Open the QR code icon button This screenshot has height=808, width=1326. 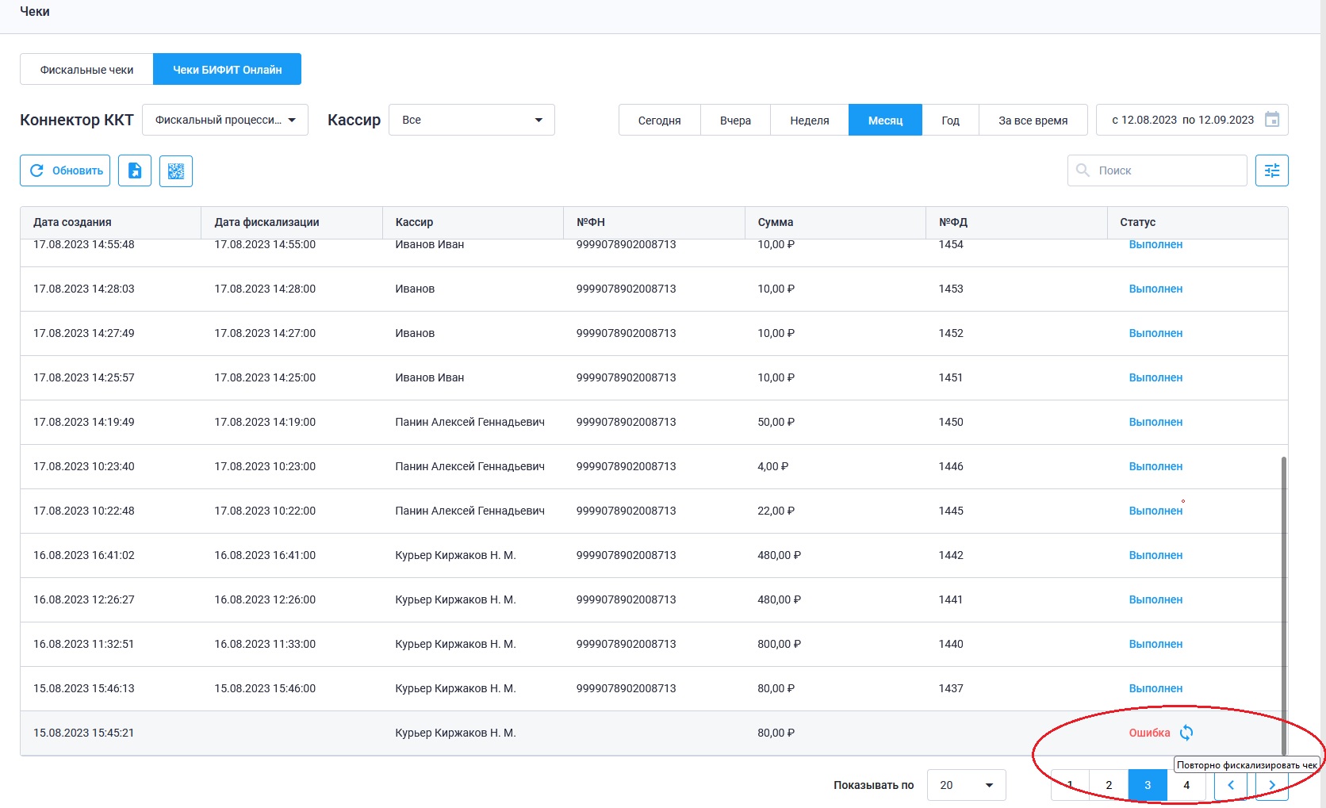coord(176,170)
